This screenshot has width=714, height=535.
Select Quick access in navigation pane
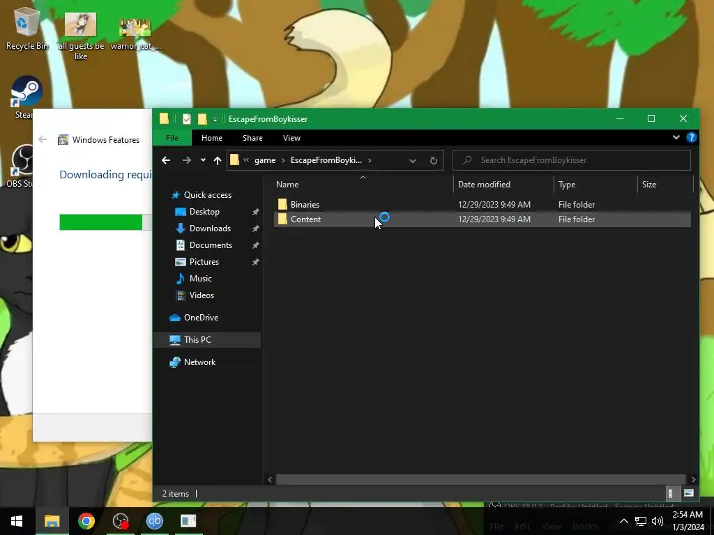(207, 195)
